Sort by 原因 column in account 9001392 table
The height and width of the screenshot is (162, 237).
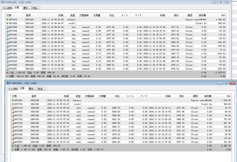pos(195,96)
